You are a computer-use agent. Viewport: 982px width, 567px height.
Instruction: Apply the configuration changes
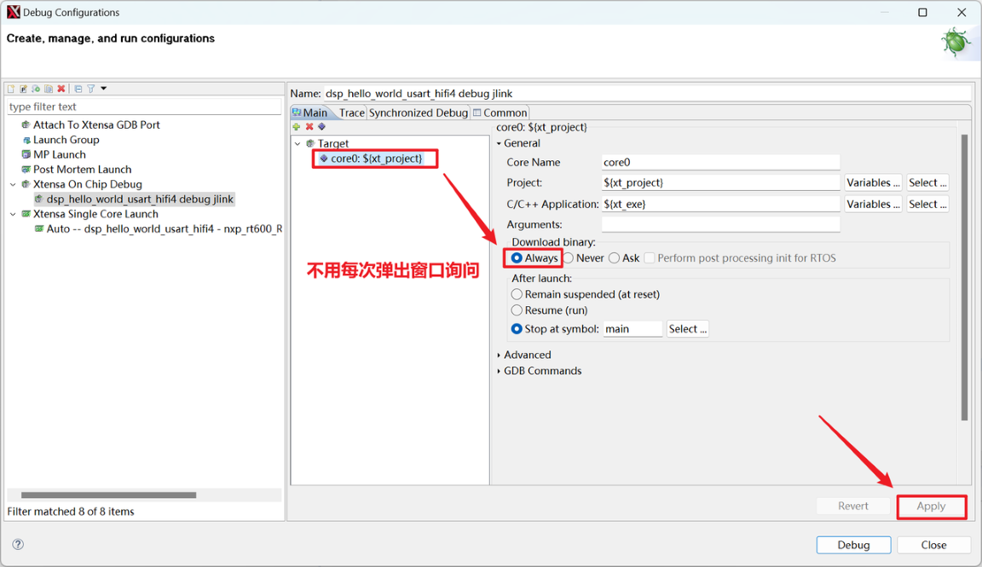(x=932, y=506)
